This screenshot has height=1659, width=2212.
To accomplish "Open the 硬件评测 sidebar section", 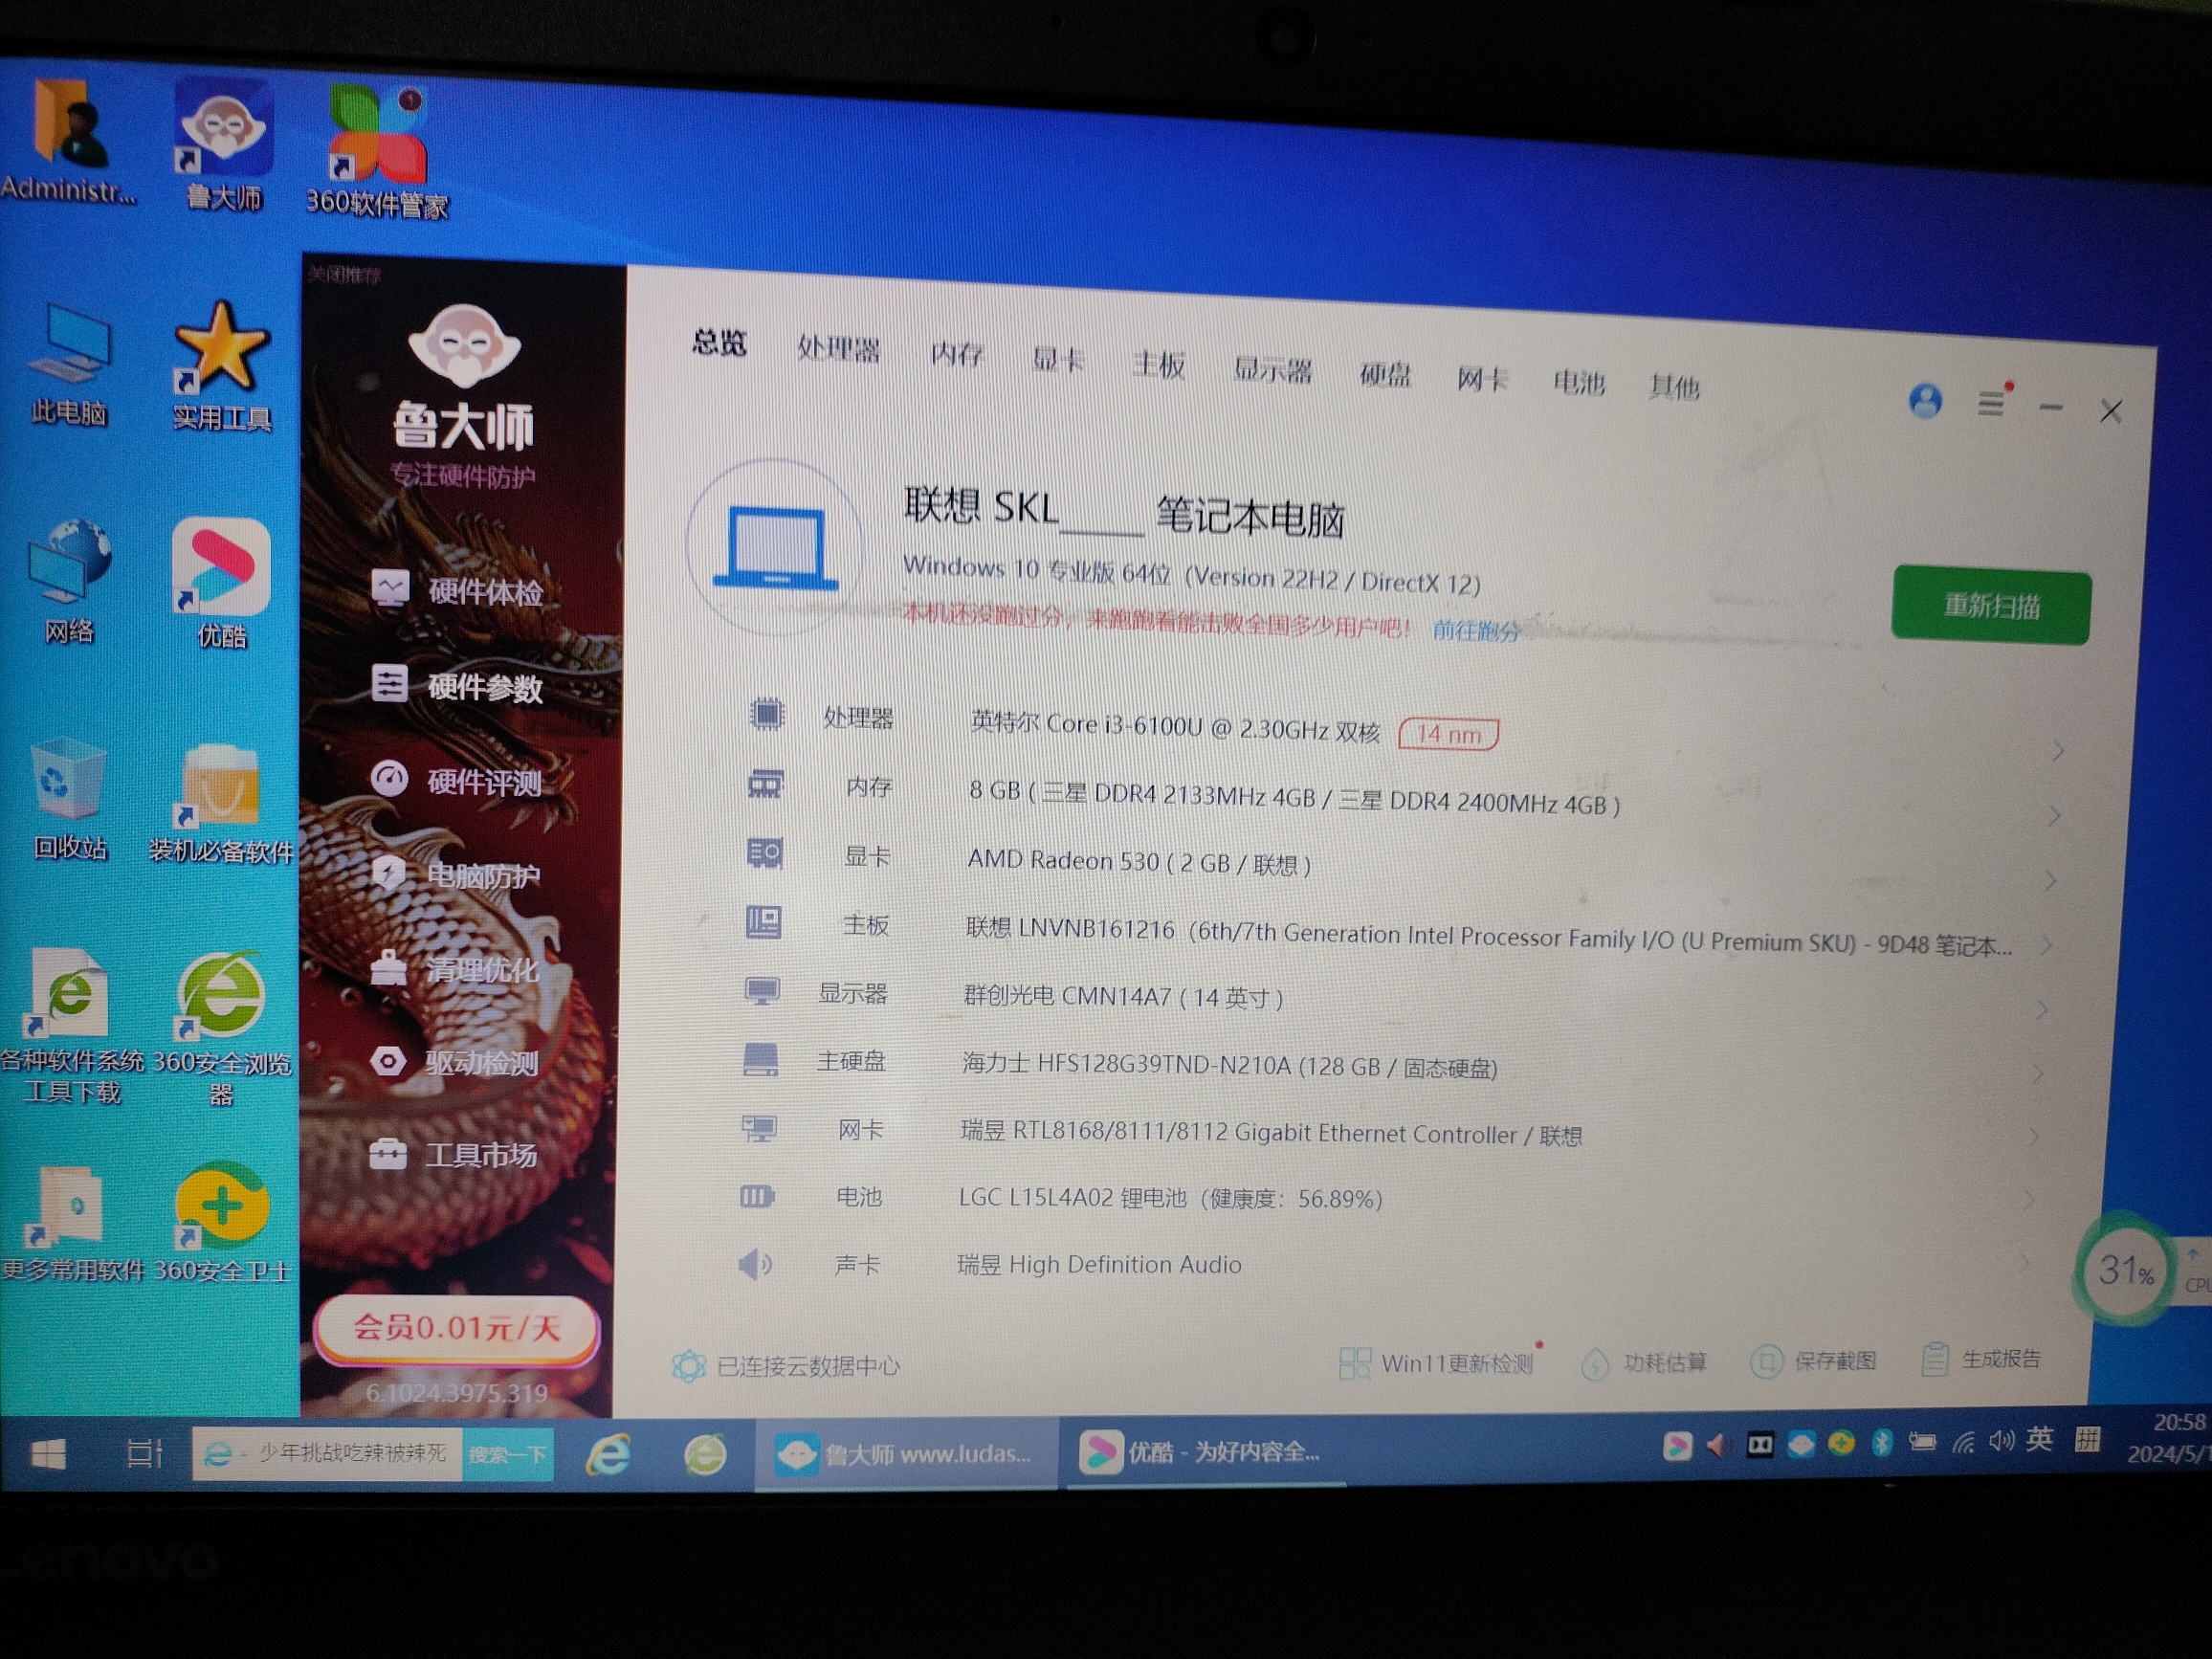I will pyautogui.click(x=457, y=780).
